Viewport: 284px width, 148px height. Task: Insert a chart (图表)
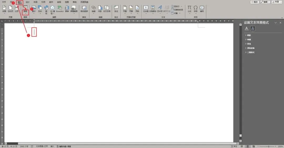[67, 9]
